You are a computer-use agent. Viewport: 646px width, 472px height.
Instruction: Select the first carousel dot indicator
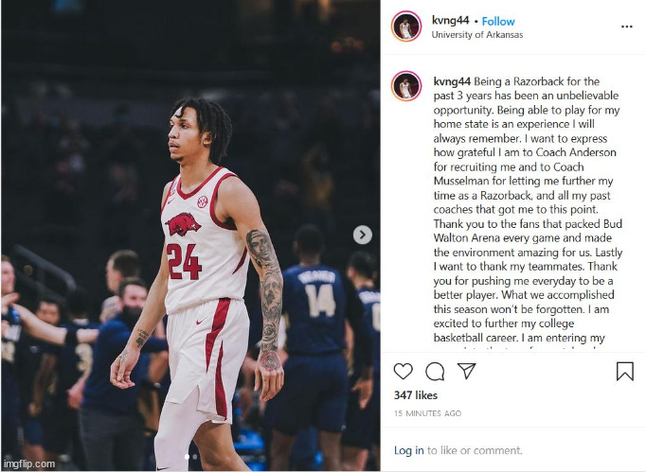tap(187, 456)
